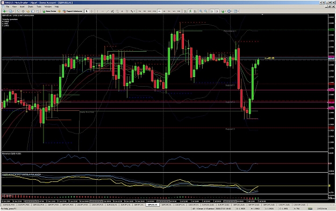Open the Terminal panel icon
Viewport: 336px width, 211px height.
33,11
